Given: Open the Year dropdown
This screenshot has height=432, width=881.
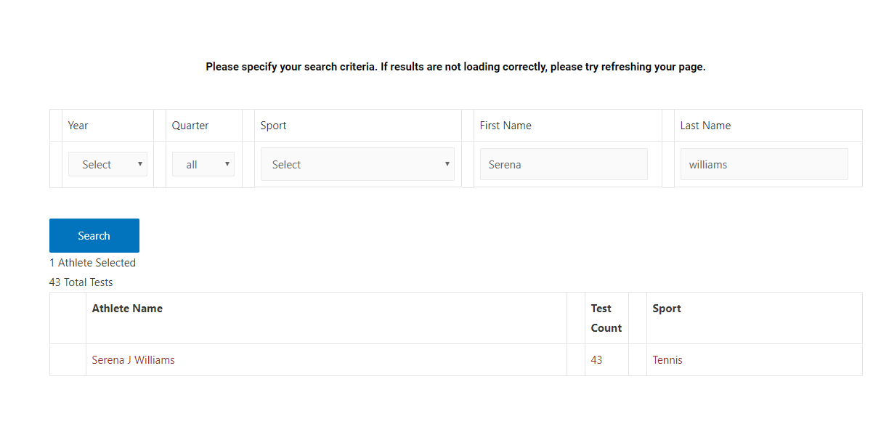Looking at the screenshot, I should pyautogui.click(x=107, y=164).
